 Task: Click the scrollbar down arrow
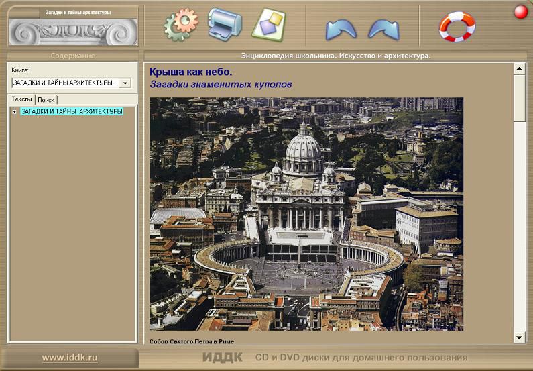pos(519,337)
